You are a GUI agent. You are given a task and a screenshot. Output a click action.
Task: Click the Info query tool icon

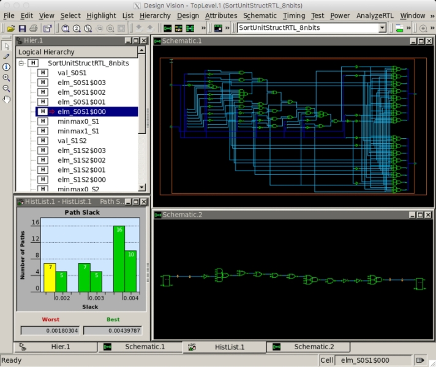tap(6, 67)
